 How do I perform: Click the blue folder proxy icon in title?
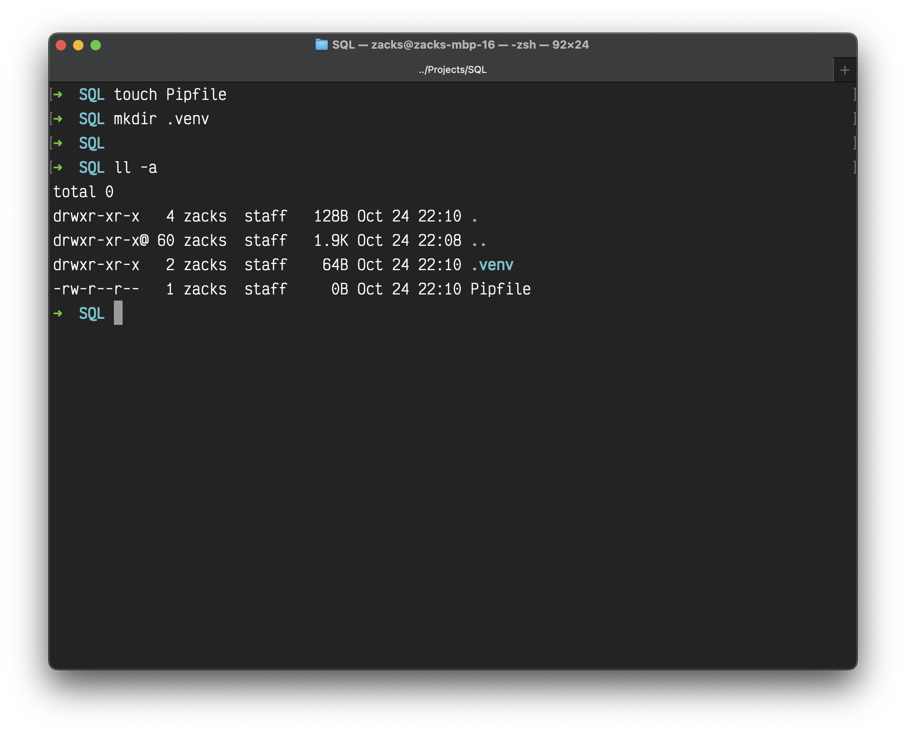point(321,45)
